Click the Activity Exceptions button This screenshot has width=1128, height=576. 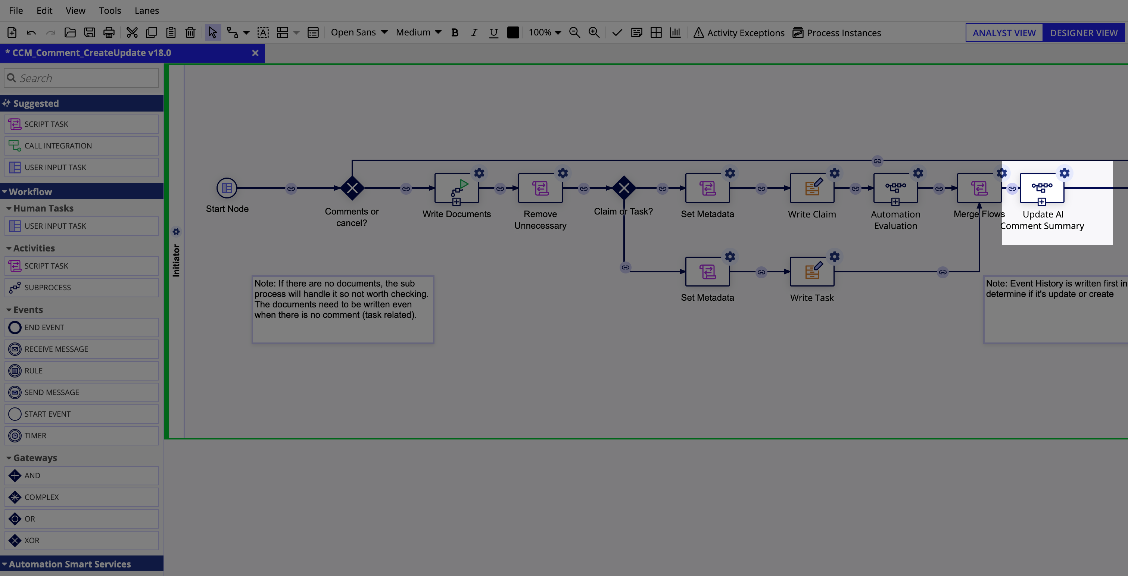coord(739,33)
